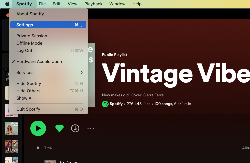
Task: Open the Help menu
Action: [x=137, y=4]
